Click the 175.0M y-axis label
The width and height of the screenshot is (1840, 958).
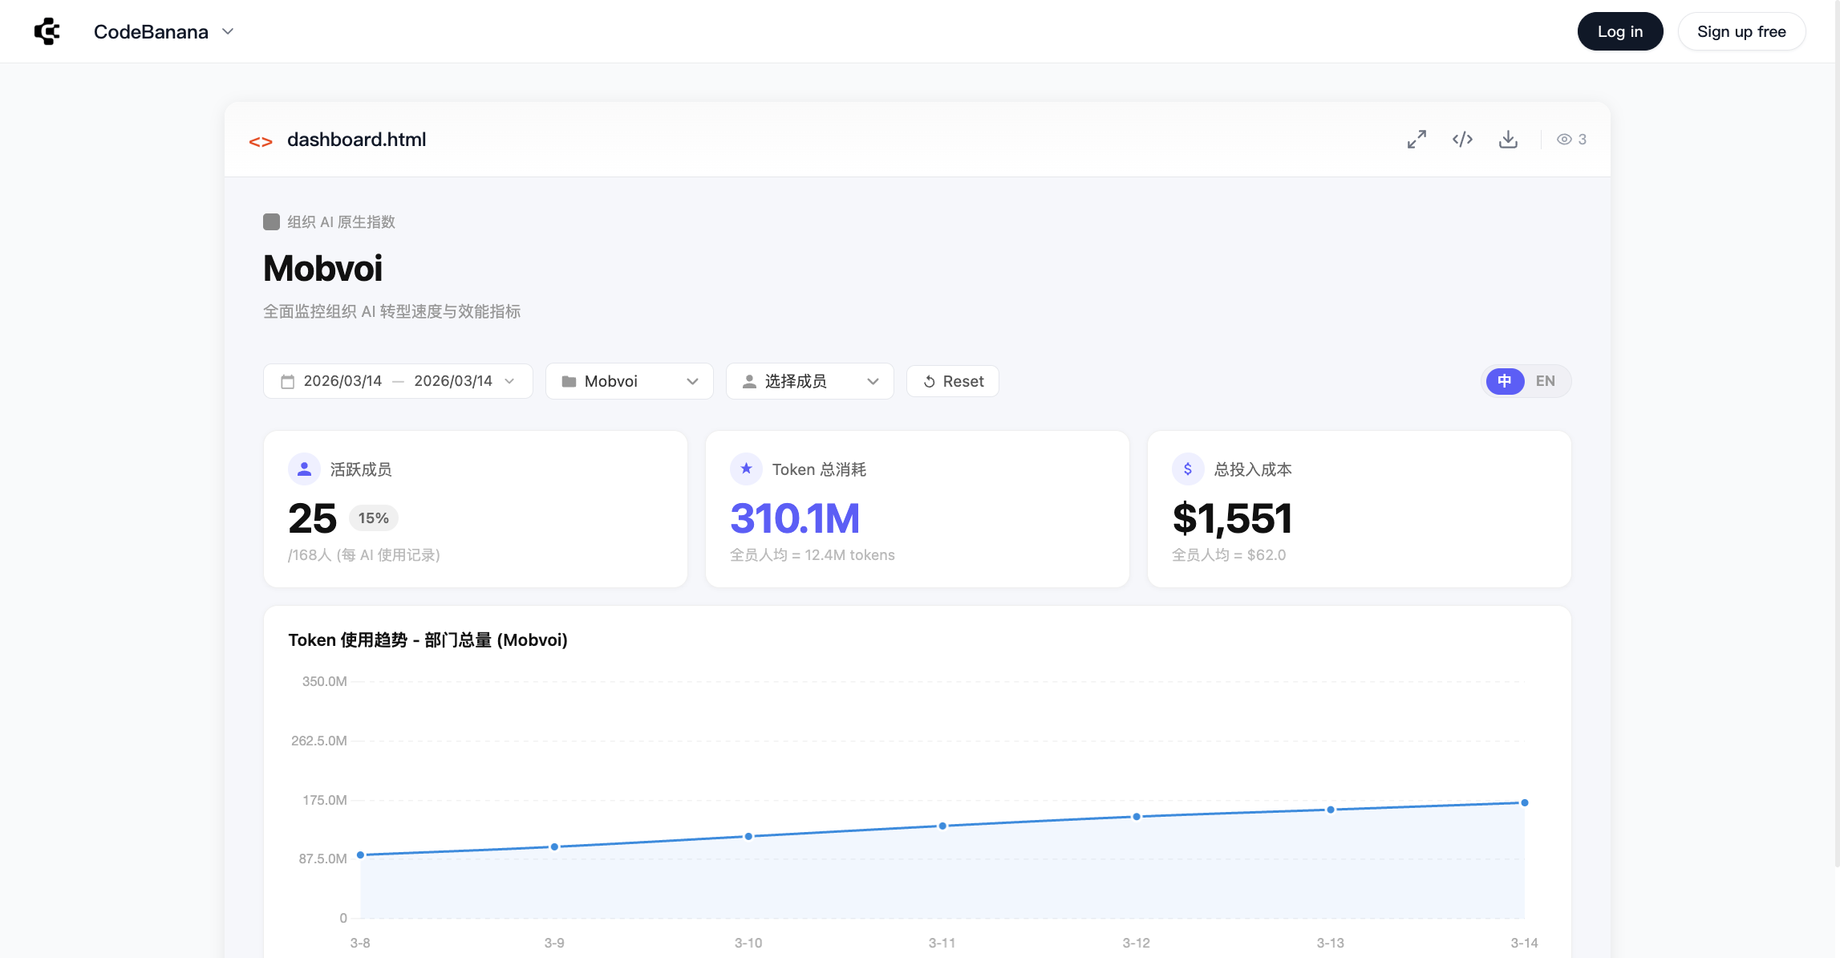coord(325,800)
